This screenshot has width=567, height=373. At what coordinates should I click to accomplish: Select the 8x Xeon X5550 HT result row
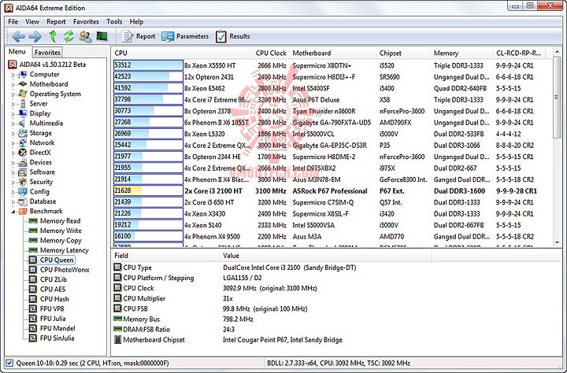tap(332, 65)
